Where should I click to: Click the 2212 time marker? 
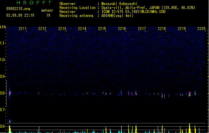(42, 29)
